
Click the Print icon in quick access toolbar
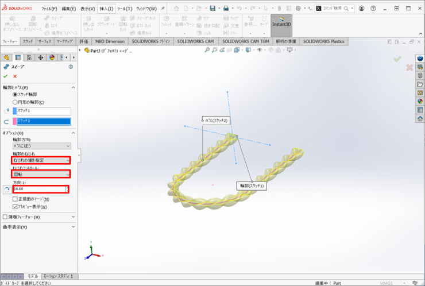226,9
